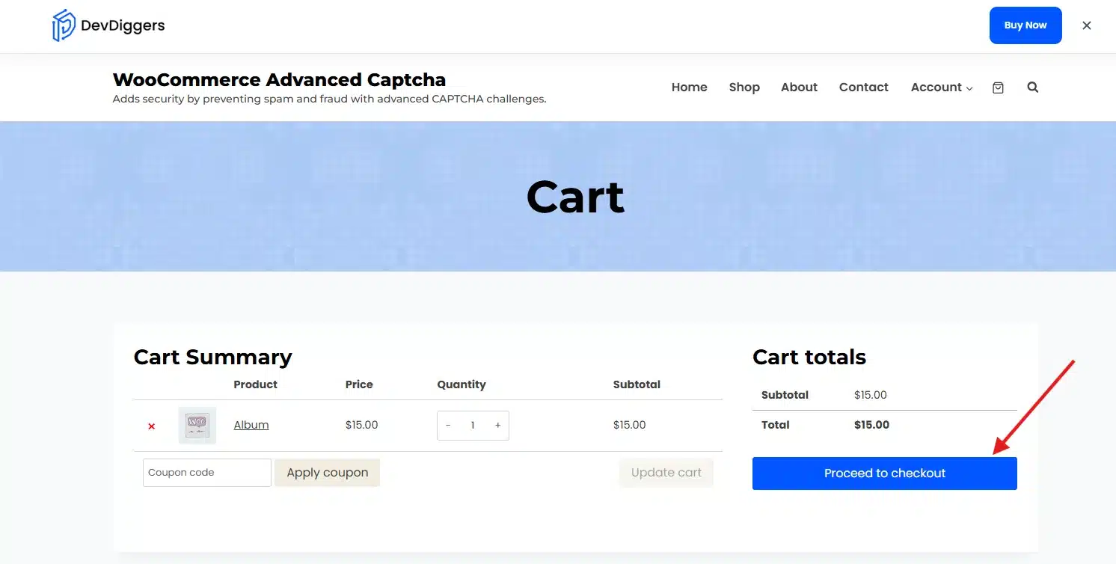Open the Album product link
Viewport: 1116px width, 564px height.
[251, 425]
